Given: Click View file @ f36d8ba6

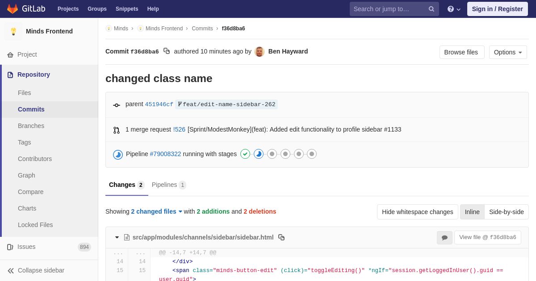Looking at the screenshot, I should (488, 237).
